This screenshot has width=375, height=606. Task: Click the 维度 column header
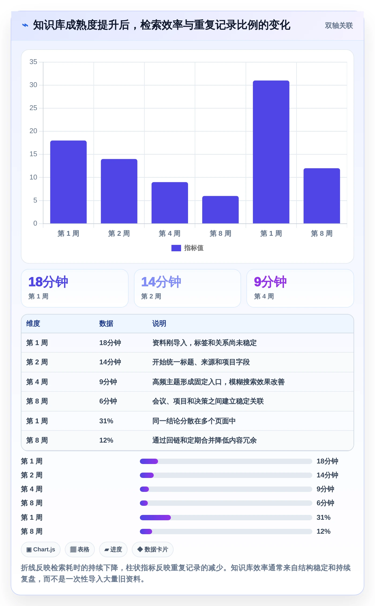tap(33, 324)
